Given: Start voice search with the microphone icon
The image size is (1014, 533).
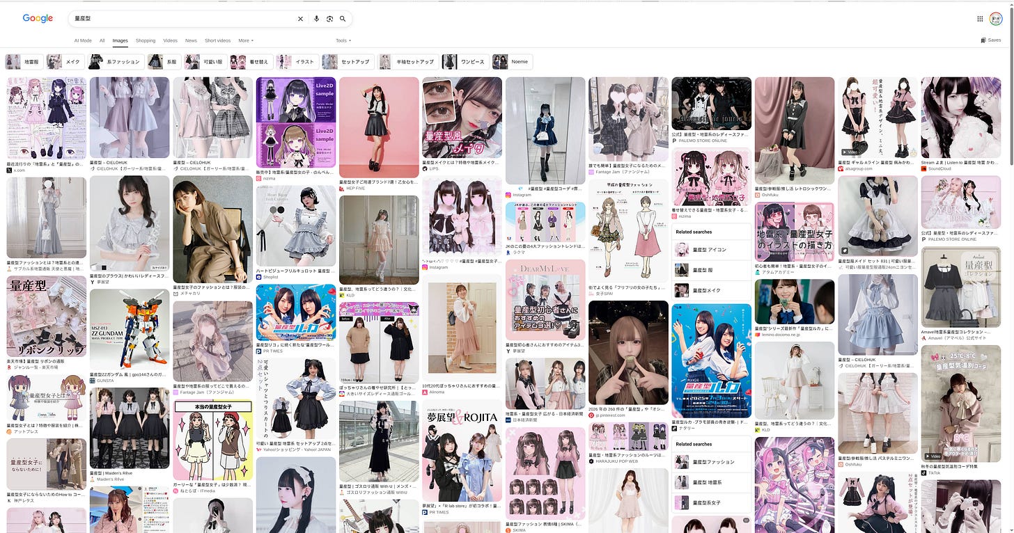Looking at the screenshot, I should (317, 19).
